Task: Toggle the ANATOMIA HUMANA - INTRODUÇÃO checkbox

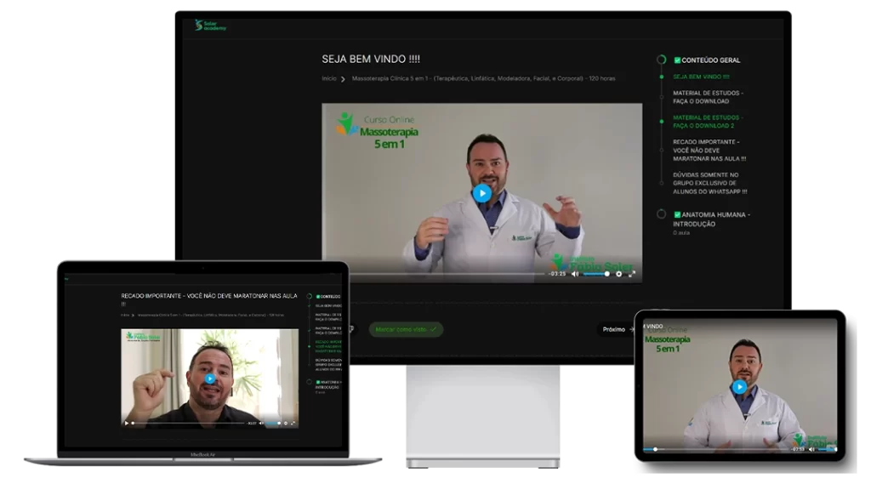Action: click(677, 214)
